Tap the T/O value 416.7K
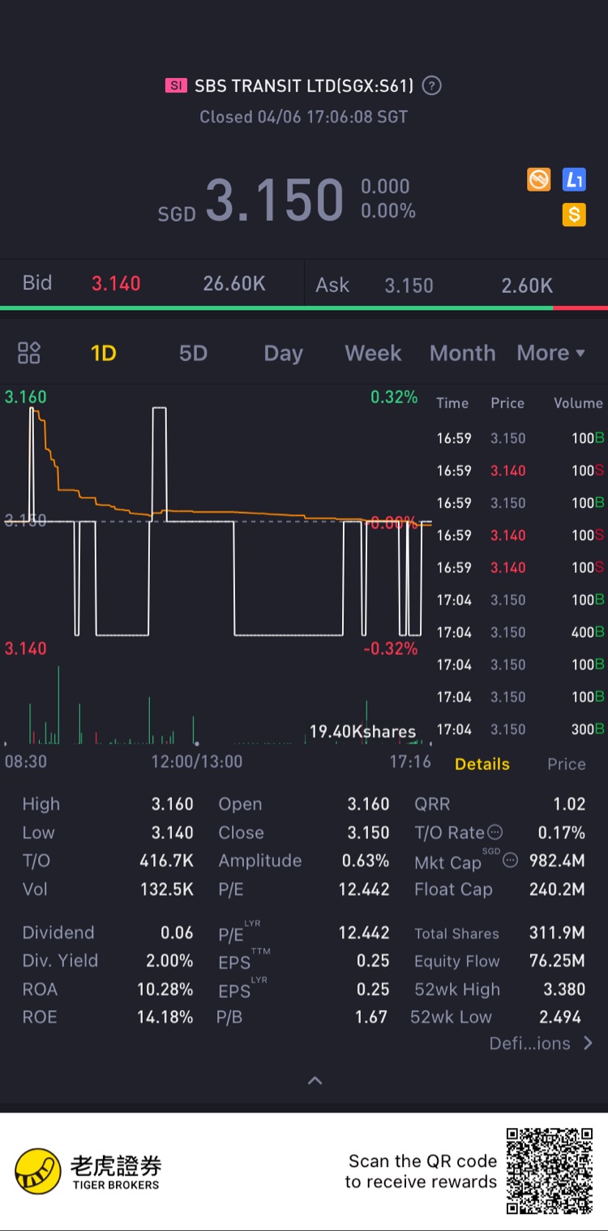 pyautogui.click(x=167, y=860)
